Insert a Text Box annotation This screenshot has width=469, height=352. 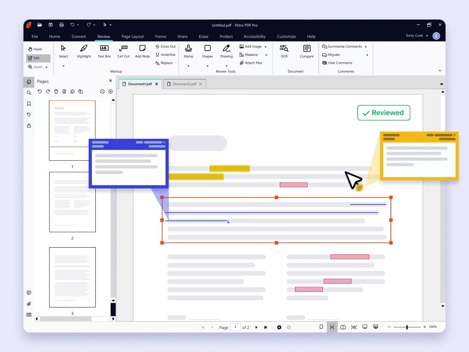pos(104,51)
